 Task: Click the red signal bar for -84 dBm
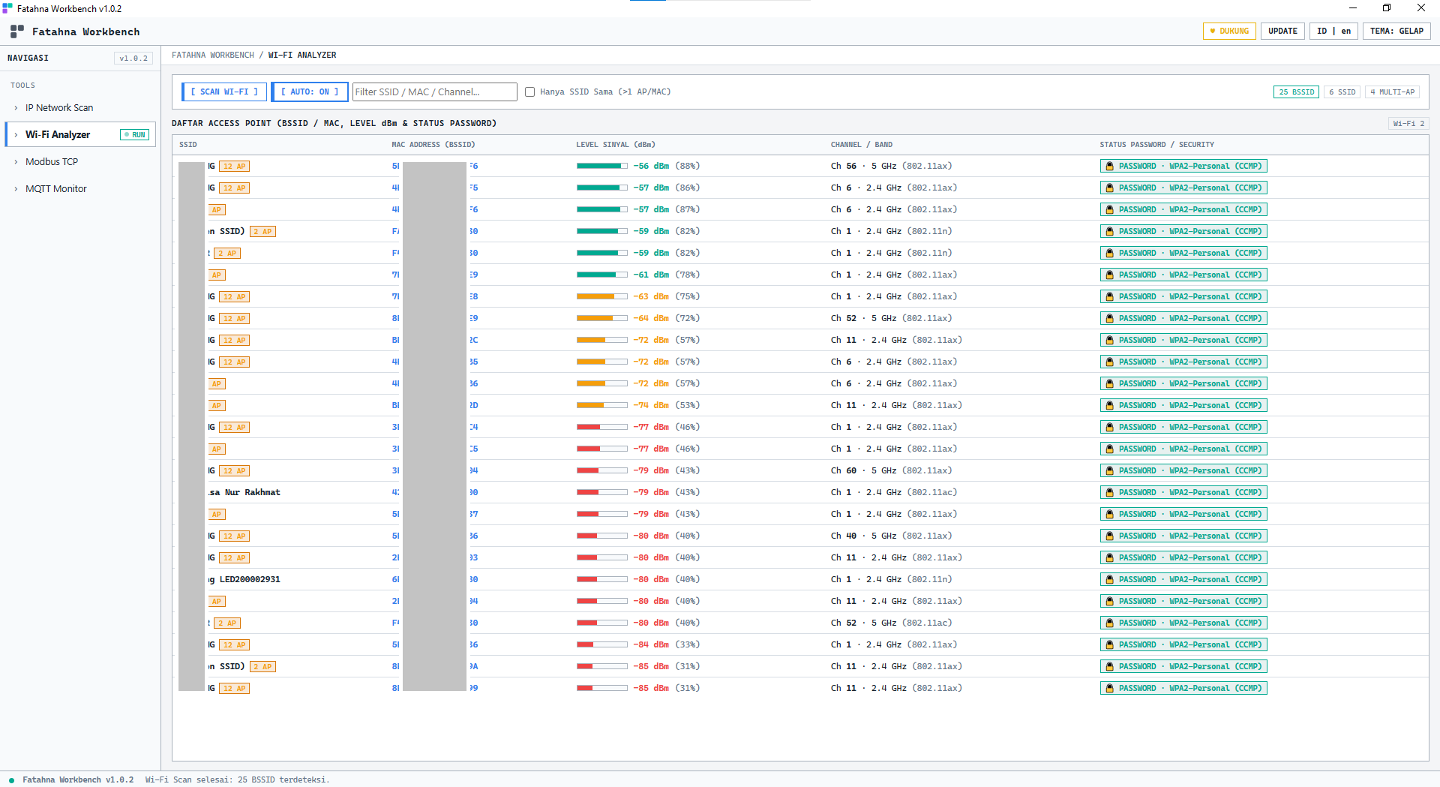pyautogui.click(x=601, y=645)
